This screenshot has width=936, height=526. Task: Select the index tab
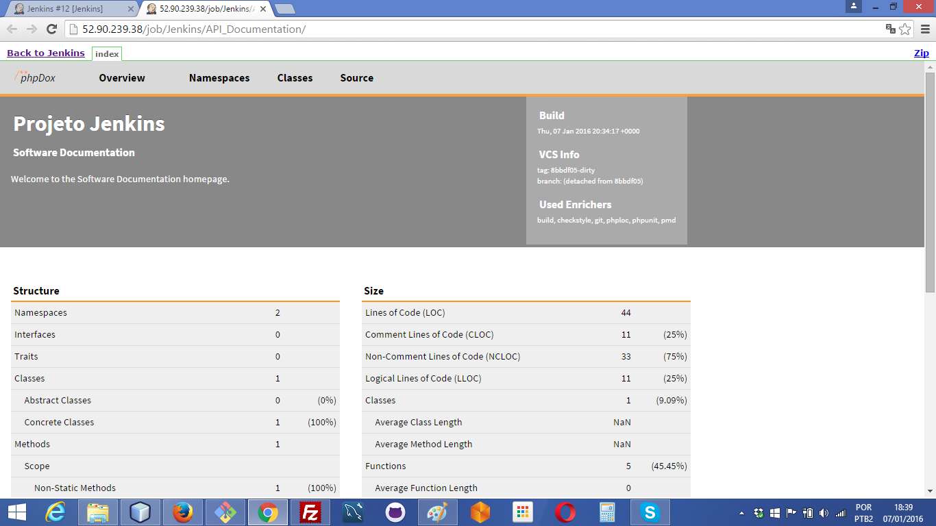pos(107,53)
